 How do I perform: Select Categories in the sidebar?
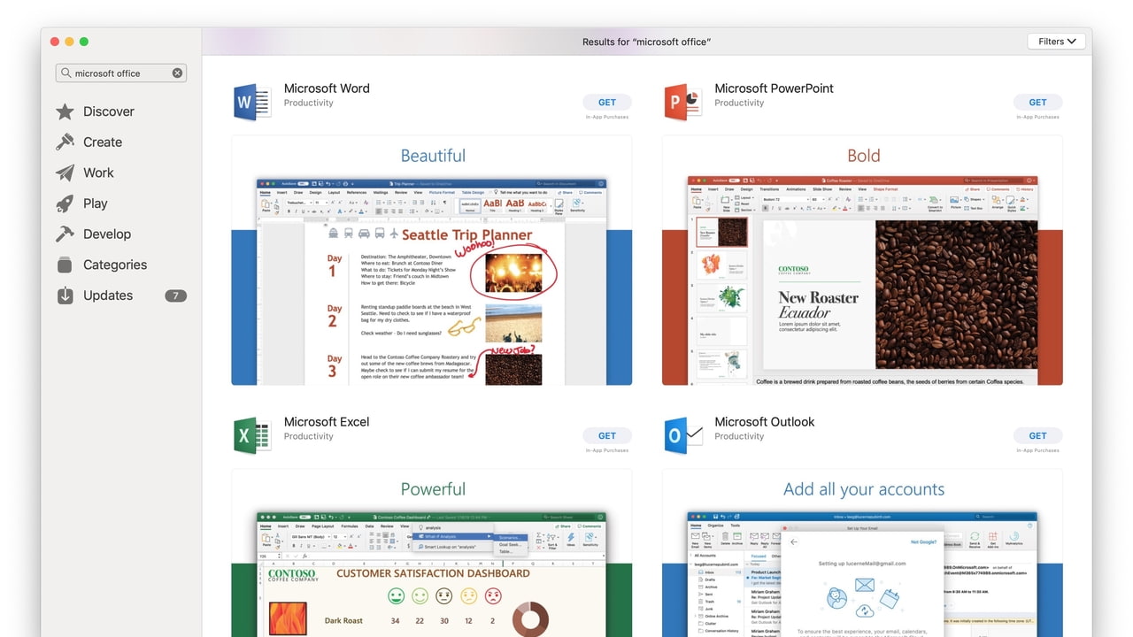pos(115,265)
